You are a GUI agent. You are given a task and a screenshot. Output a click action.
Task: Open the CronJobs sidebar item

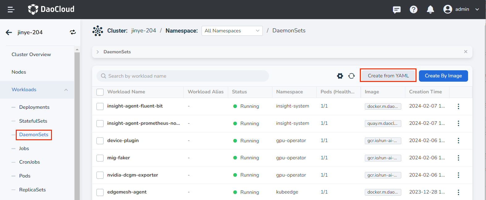coord(29,162)
